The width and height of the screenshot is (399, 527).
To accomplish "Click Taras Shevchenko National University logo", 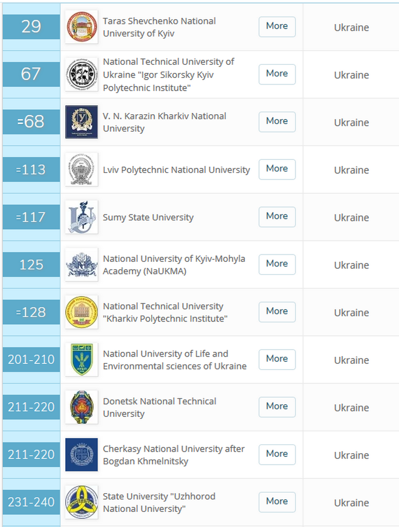I will click(81, 27).
